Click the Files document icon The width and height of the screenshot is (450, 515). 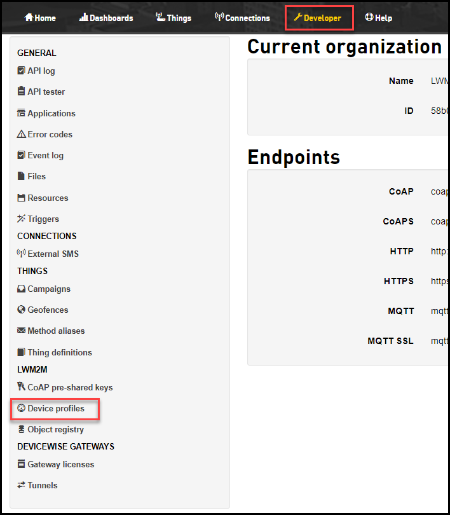21,176
